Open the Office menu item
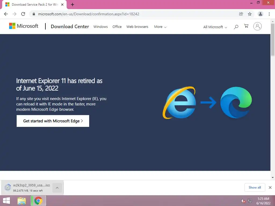Viewport: 275px width, 206px height. pos(117,27)
